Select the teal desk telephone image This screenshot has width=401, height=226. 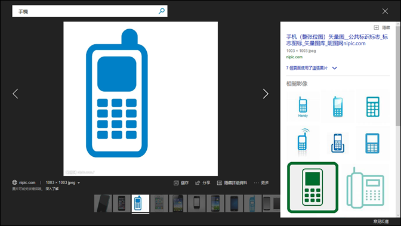[365, 187]
